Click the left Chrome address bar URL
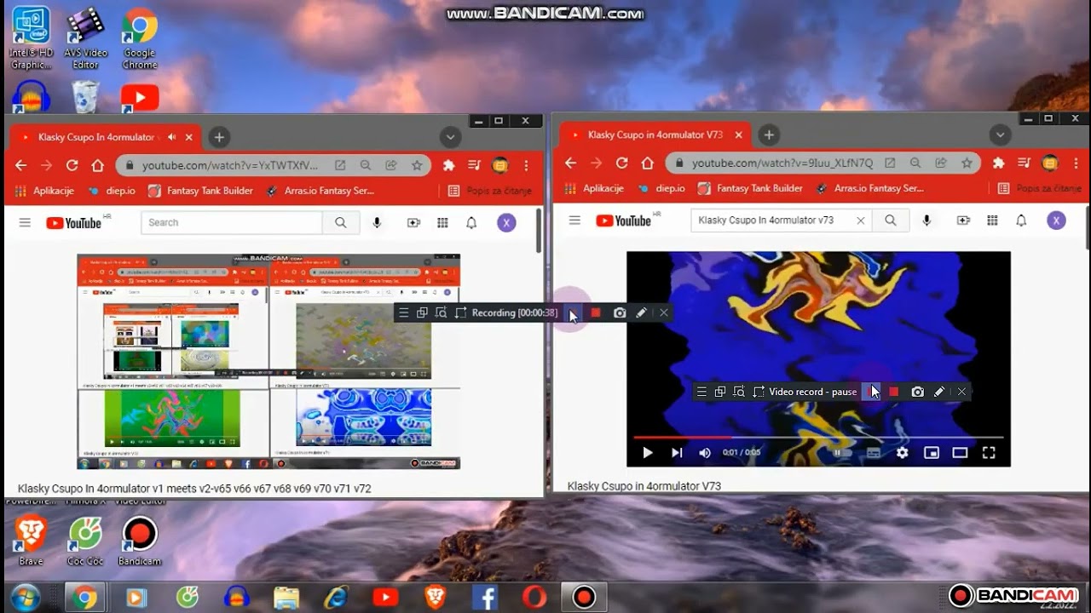 pyautogui.click(x=230, y=165)
